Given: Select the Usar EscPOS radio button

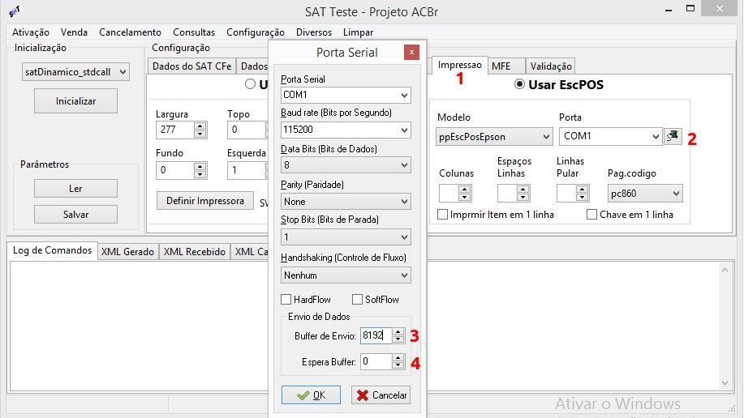Looking at the screenshot, I should (x=519, y=84).
